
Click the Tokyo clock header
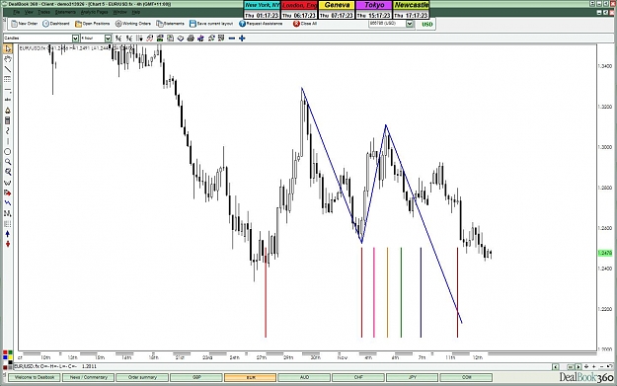(374, 5)
